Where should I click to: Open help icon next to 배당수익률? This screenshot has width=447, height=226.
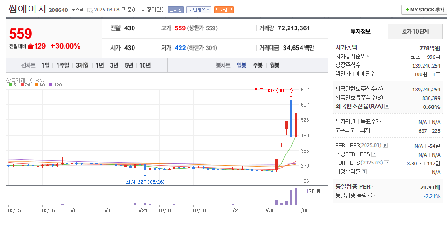pos(364,172)
